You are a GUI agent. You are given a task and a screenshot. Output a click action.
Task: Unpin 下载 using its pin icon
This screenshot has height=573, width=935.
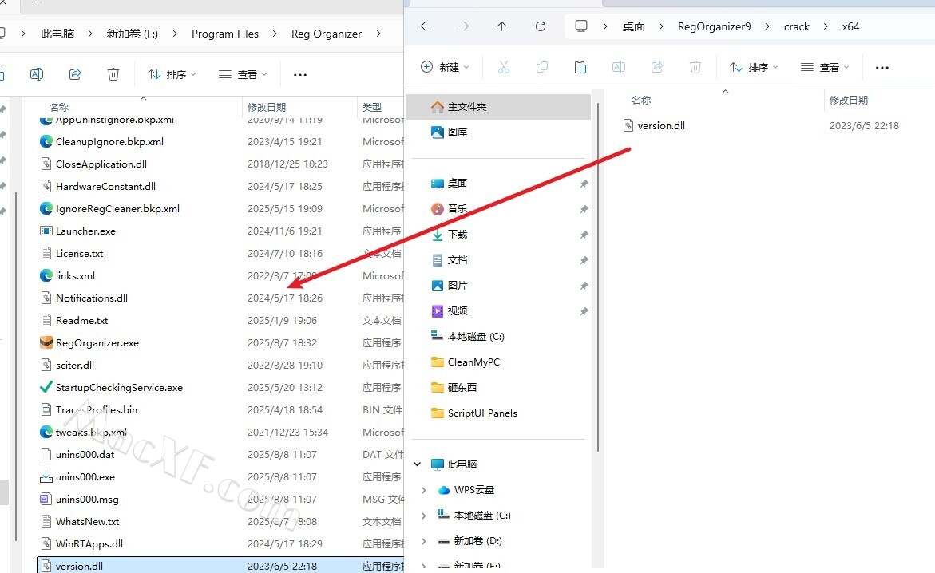(584, 235)
